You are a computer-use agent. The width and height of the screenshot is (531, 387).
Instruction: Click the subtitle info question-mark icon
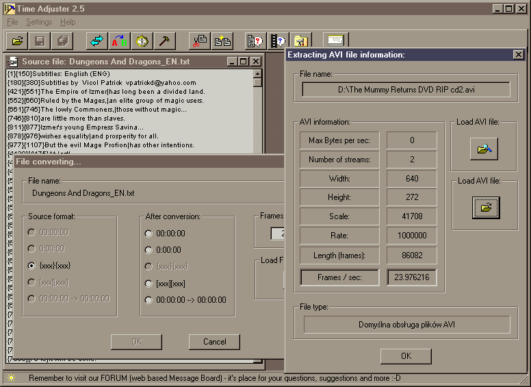255,41
